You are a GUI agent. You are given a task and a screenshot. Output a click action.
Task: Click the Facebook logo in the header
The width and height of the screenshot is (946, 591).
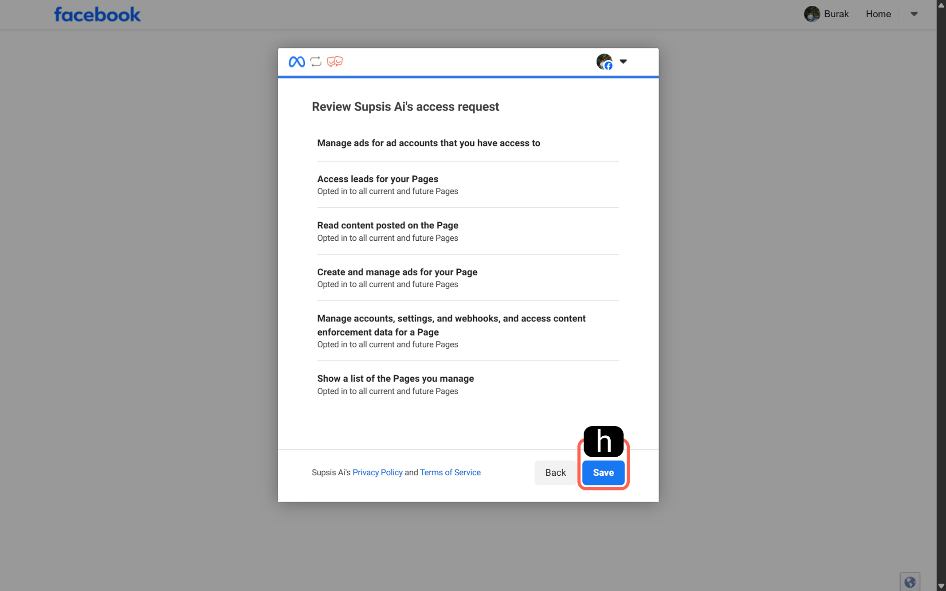tap(97, 14)
